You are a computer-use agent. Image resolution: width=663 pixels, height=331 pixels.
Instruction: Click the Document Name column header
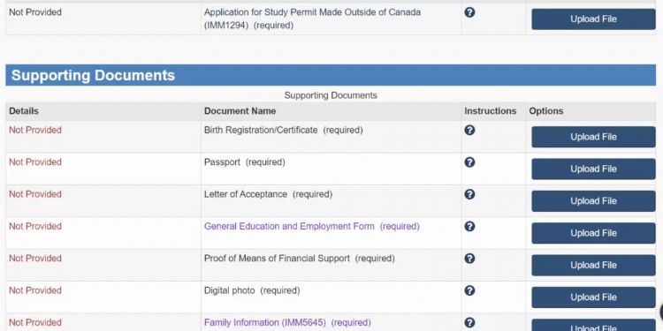[240, 111]
